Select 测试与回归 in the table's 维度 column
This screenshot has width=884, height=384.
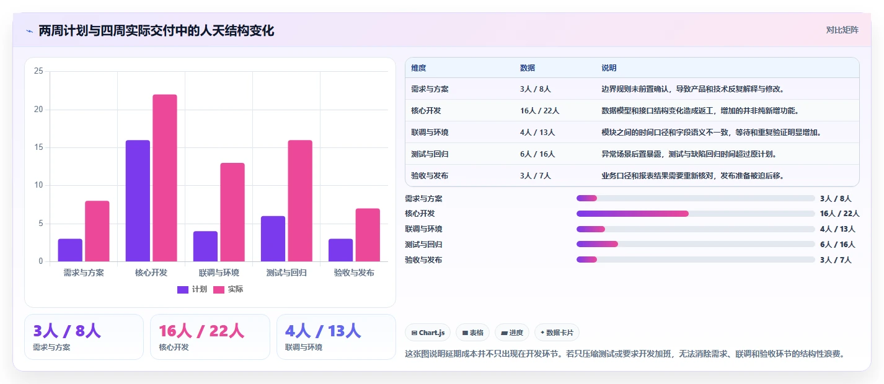coord(430,154)
